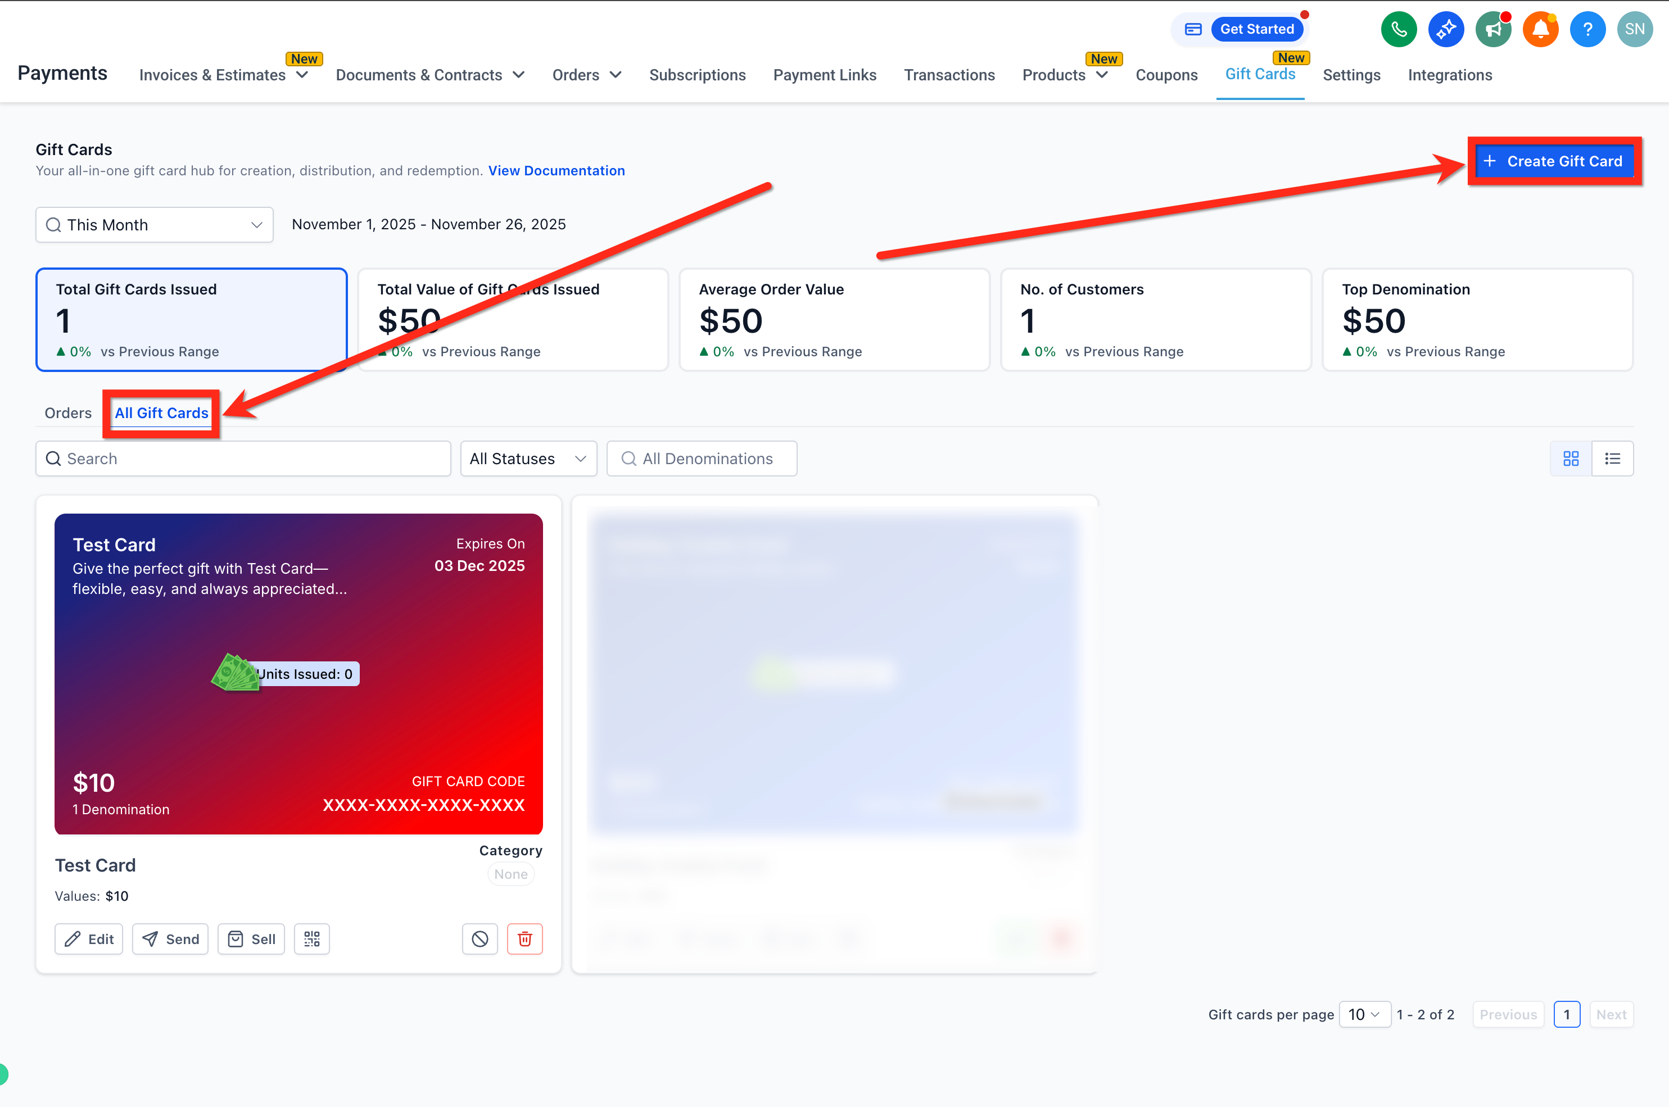Click the None category tag
Image resolution: width=1669 pixels, height=1107 pixels.
pyautogui.click(x=510, y=874)
